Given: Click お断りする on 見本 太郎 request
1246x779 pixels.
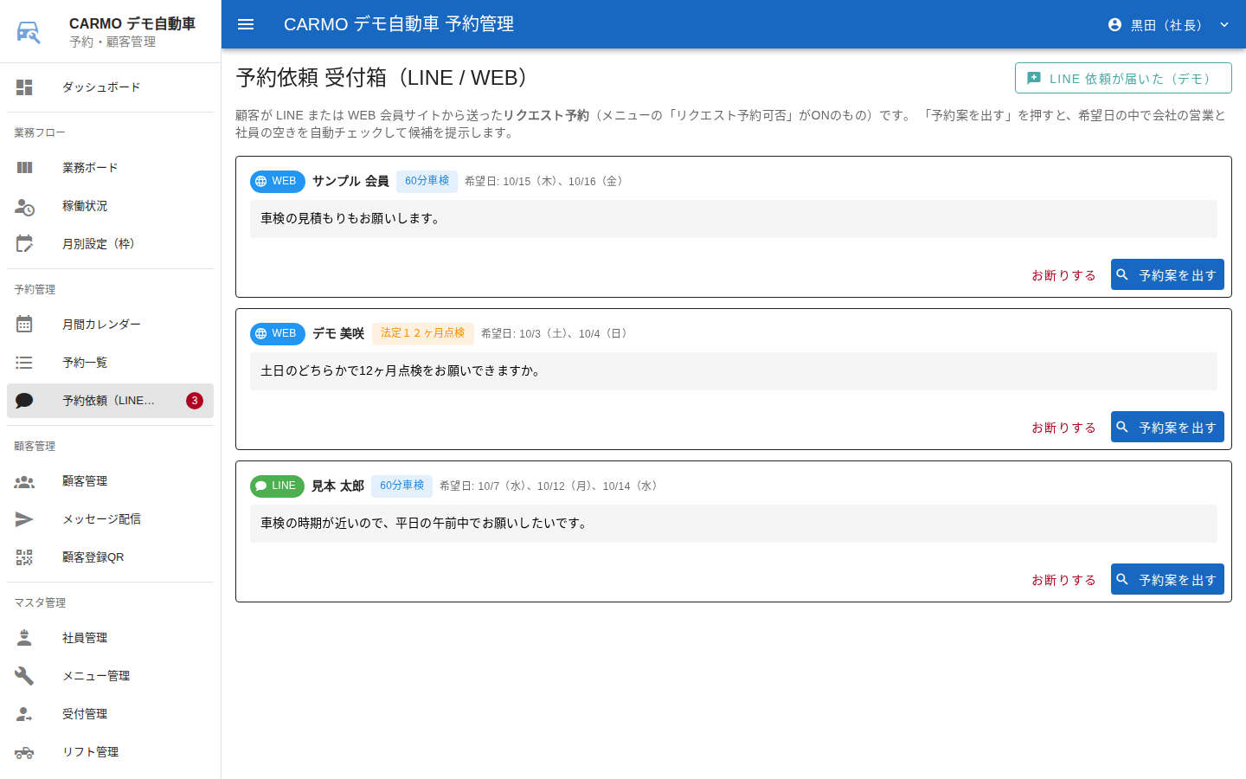Looking at the screenshot, I should 1063,580.
